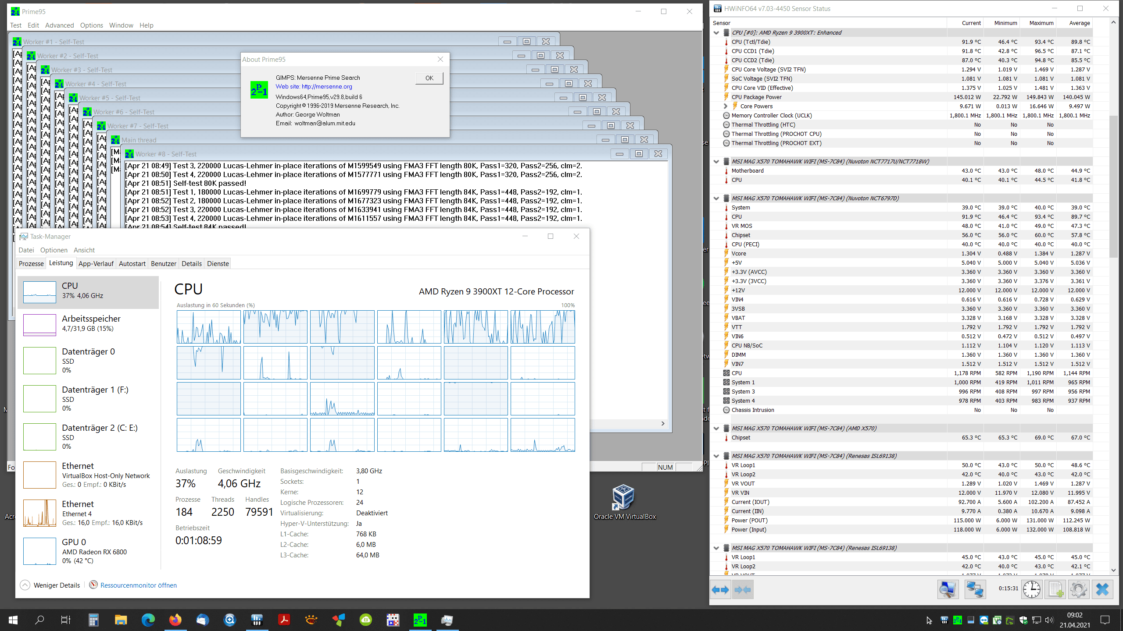Switch to Dienste tab
This screenshot has height=631, width=1123.
tap(218, 263)
